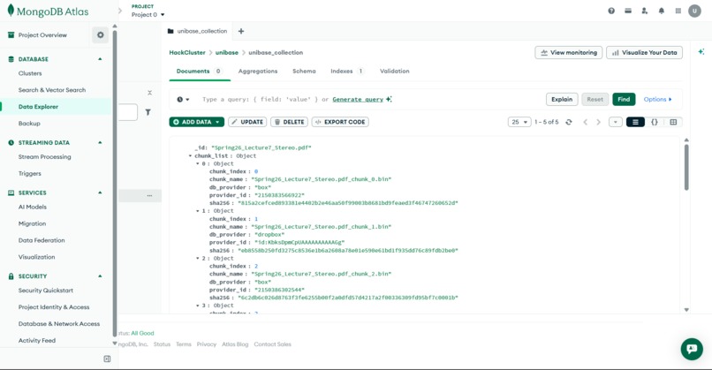Click HackCluster breadcrumb
712x370 pixels.
(x=187, y=53)
